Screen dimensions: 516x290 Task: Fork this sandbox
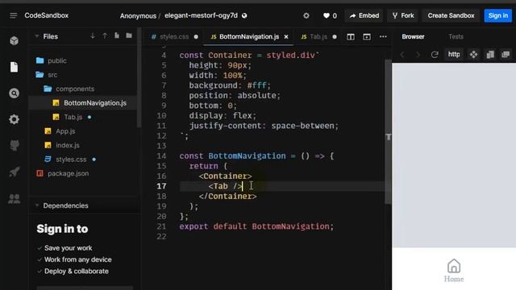[403, 15]
